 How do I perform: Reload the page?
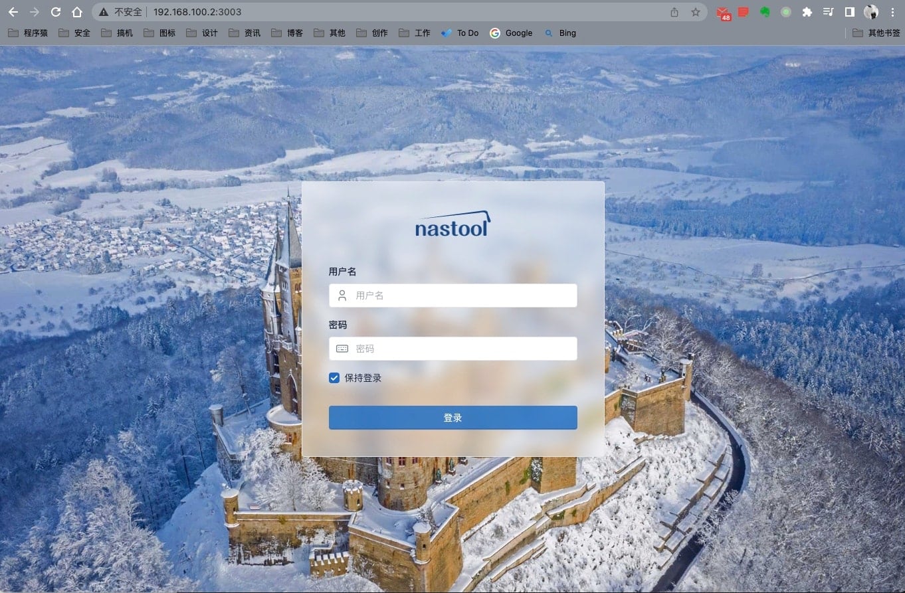(56, 12)
